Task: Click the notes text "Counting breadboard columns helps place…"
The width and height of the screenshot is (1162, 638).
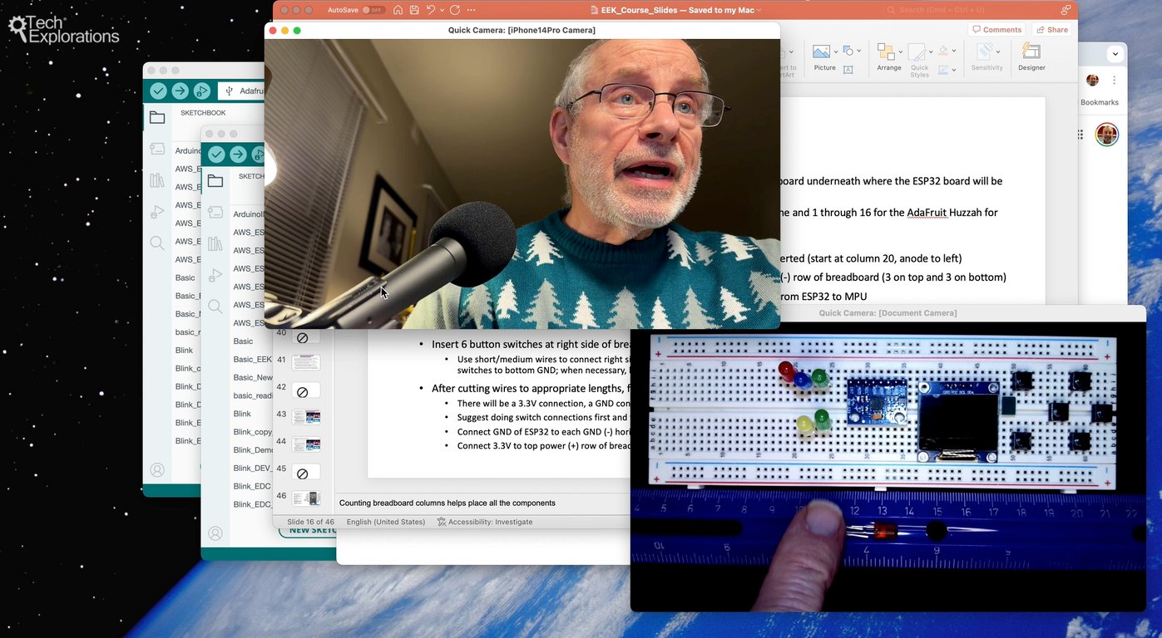Action: [447, 503]
